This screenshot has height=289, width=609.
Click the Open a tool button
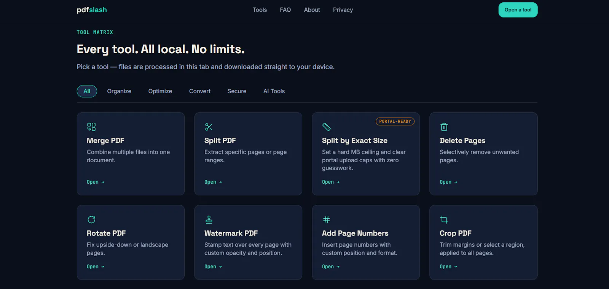point(518,10)
